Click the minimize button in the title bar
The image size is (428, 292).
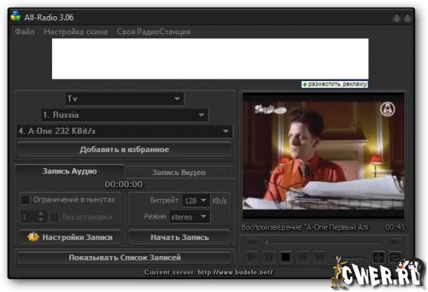[x=397, y=18]
